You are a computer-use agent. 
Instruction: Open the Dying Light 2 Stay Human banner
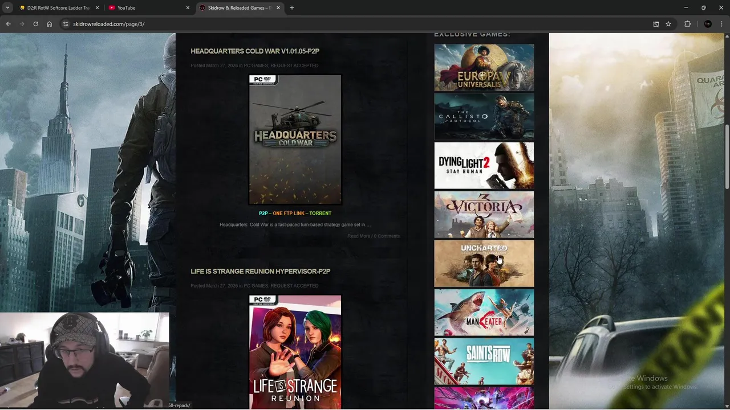click(x=484, y=165)
